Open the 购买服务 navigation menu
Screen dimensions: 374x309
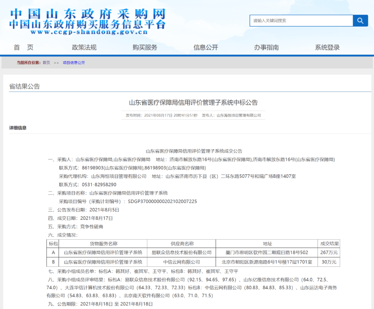(x=145, y=47)
